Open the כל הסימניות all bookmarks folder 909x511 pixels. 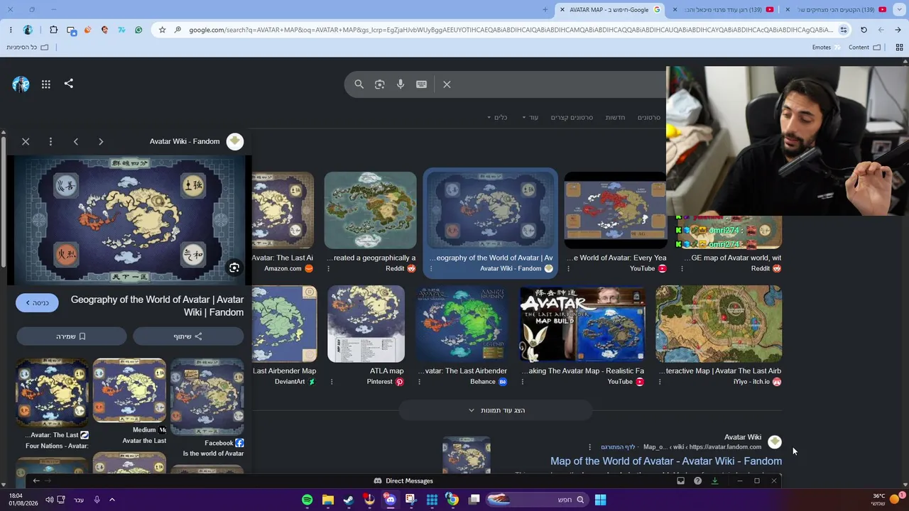[28, 48]
